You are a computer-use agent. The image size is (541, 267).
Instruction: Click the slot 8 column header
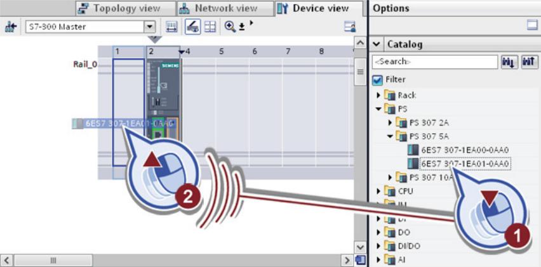point(321,51)
